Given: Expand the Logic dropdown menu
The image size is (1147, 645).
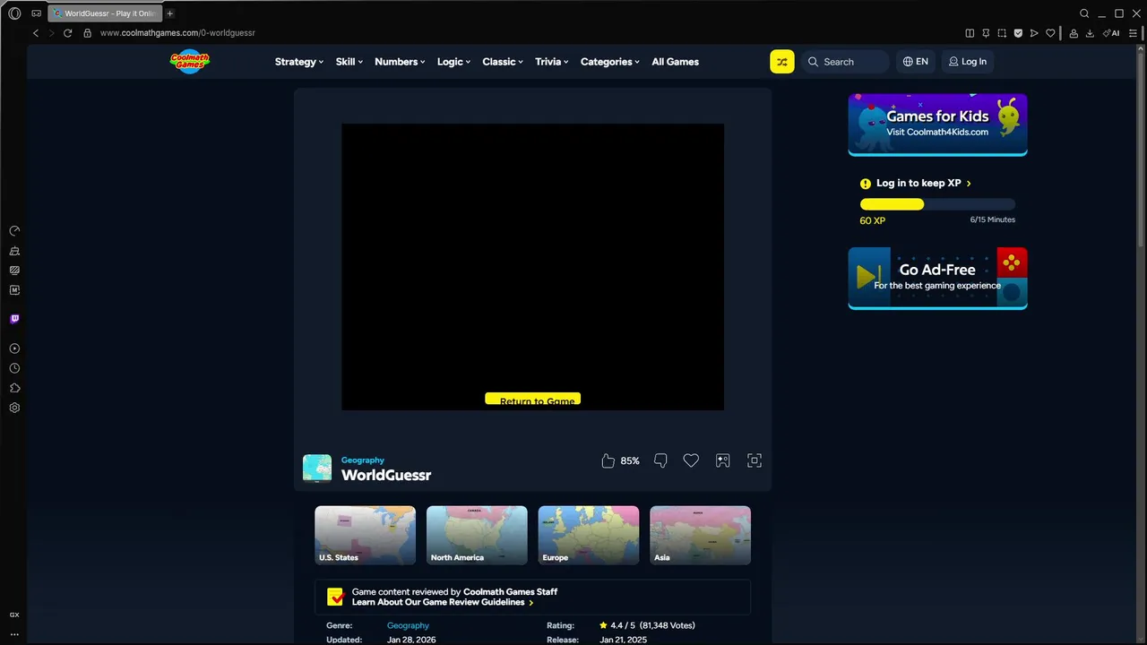Looking at the screenshot, I should click(454, 62).
